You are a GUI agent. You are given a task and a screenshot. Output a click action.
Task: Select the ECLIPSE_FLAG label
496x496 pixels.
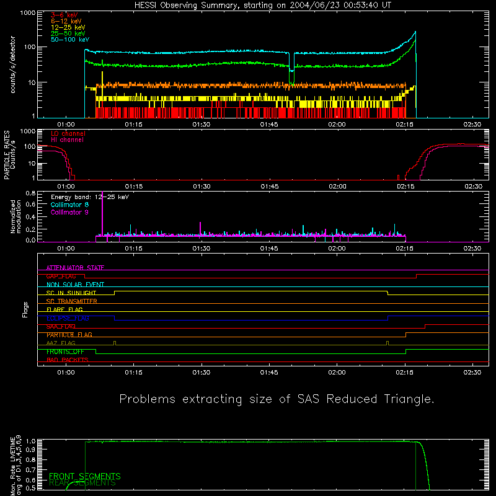68,318
